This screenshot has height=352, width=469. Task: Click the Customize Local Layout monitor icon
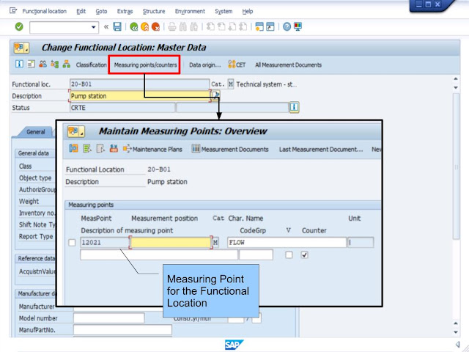tap(298, 26)
